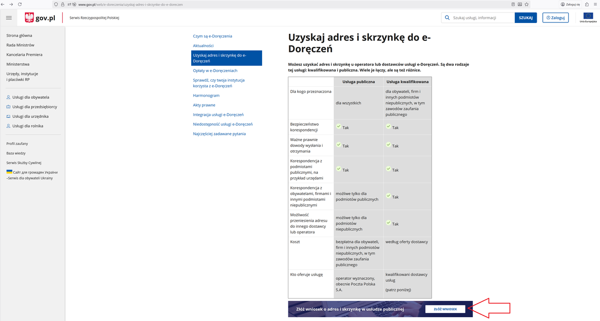This screenshot has height=321, width=600.
Task: Go to Najczęściej zadawane pytania
Action: [x=219, y=134]
